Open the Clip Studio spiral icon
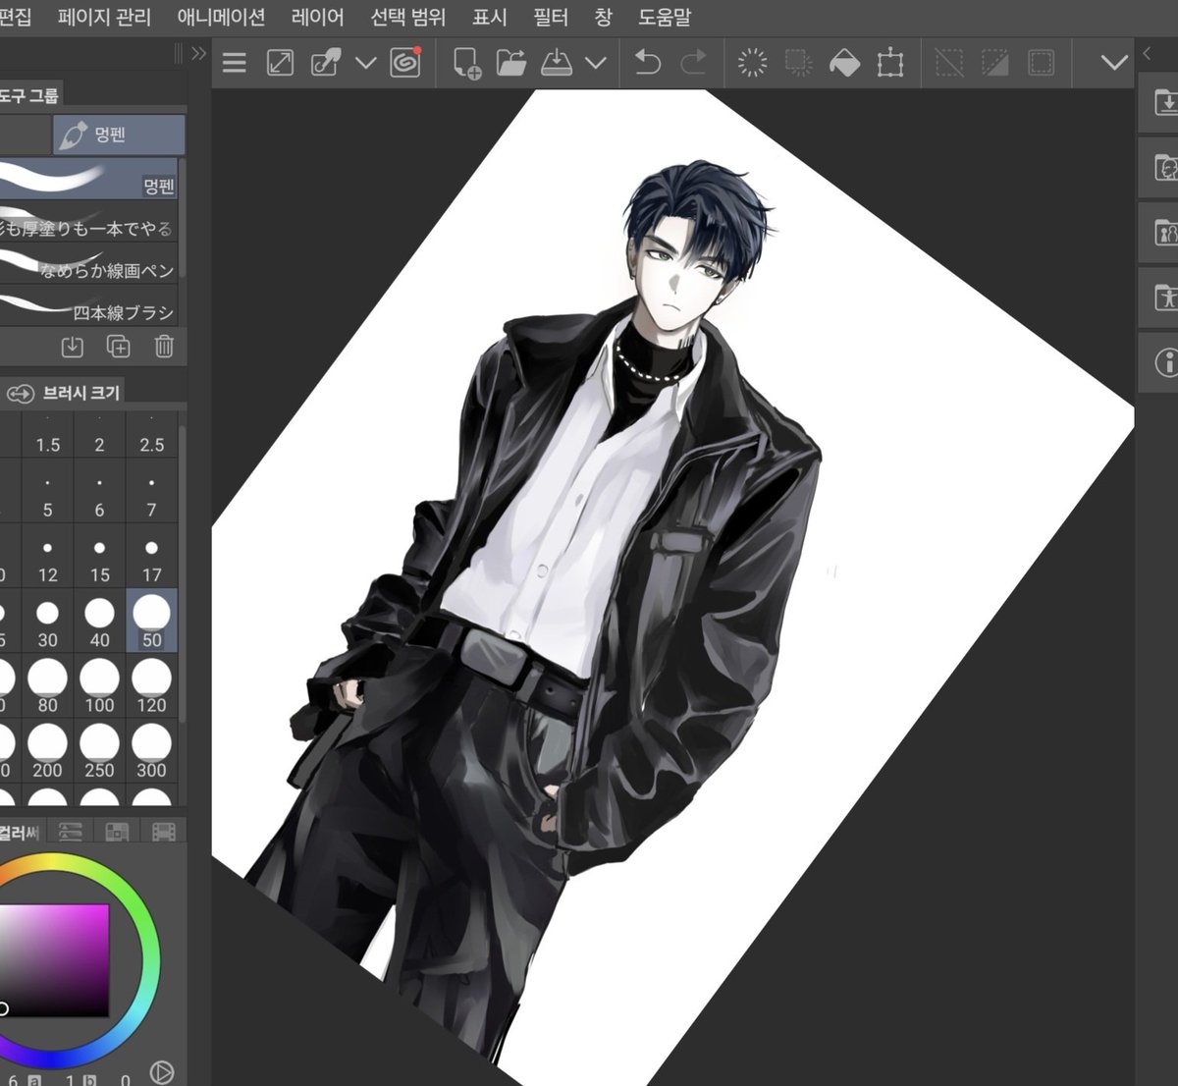 (405, 63)
